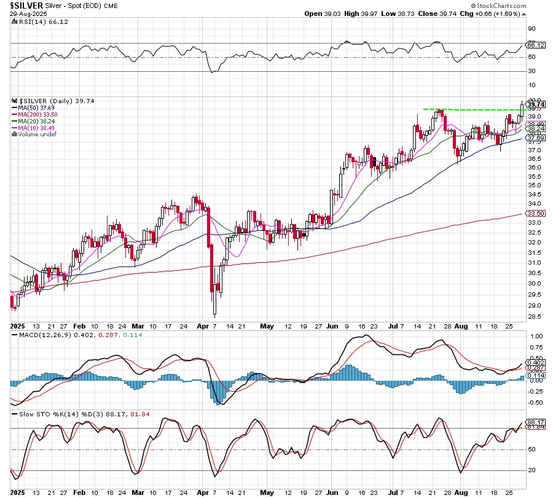
Task: Click the blue MA(50) legend line swatch
Action: click(x=15, y=107)
